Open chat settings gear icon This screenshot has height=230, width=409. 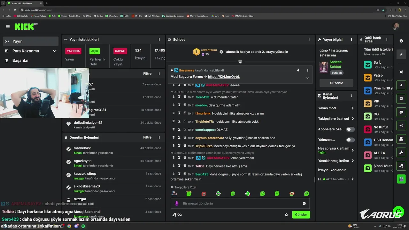(286, 215)
